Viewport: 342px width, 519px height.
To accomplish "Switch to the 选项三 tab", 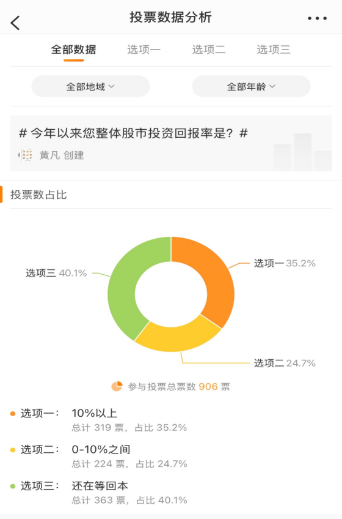I will pos(274,50).
